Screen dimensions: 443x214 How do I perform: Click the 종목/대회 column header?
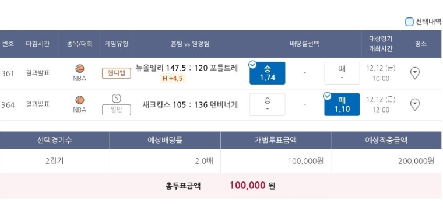point(80,44)
